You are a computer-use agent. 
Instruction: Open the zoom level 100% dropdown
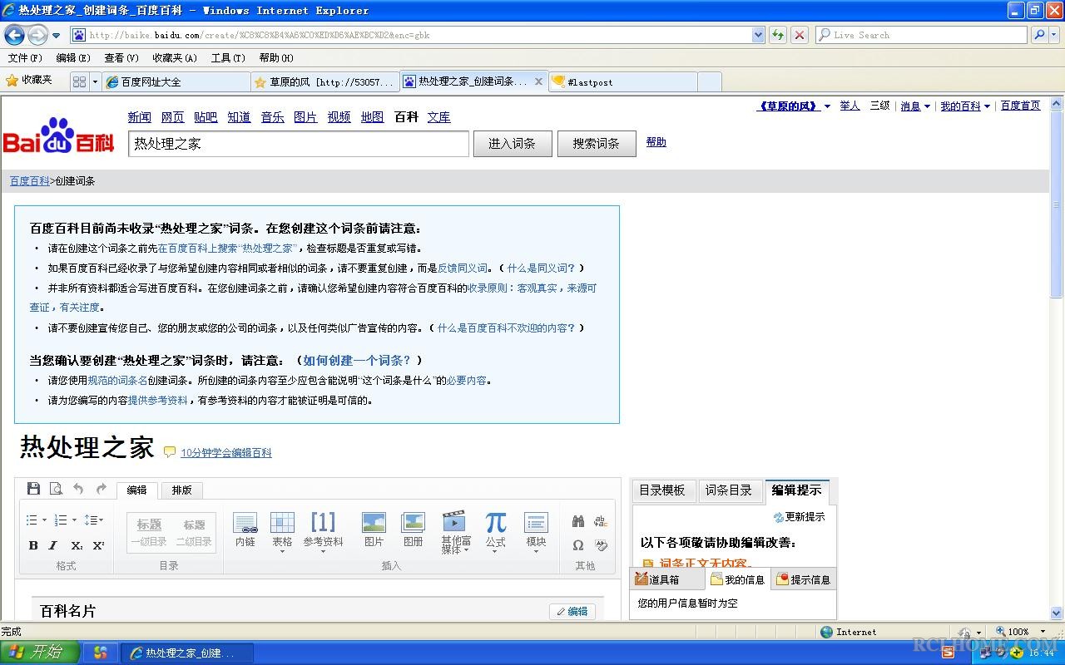pos(1043,632)
